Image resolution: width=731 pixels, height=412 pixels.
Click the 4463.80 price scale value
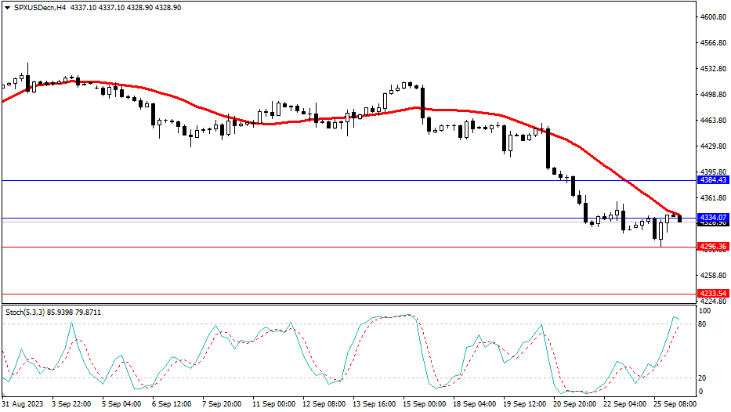[x=712, y=121]
